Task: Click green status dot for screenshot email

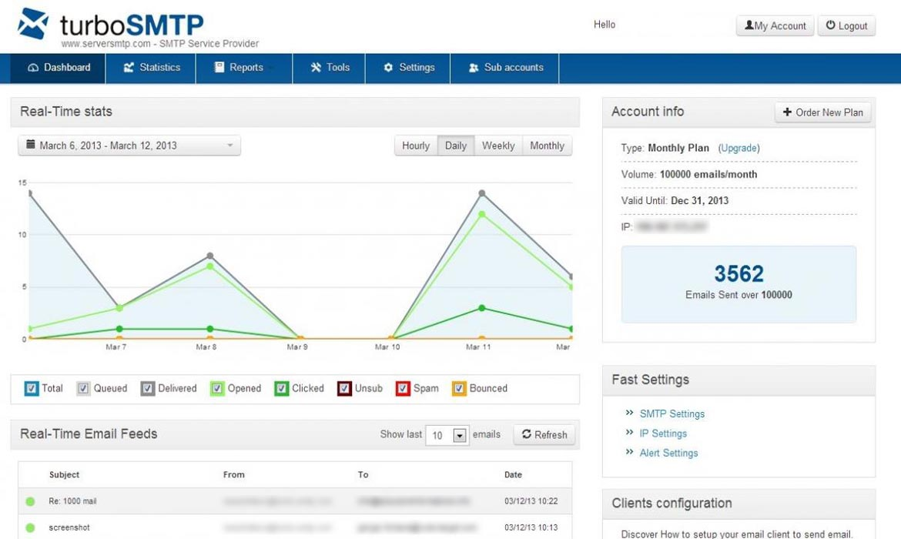Action: (30, 527)
